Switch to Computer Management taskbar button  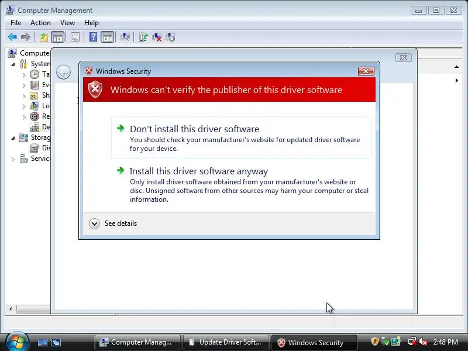[137, 342]
